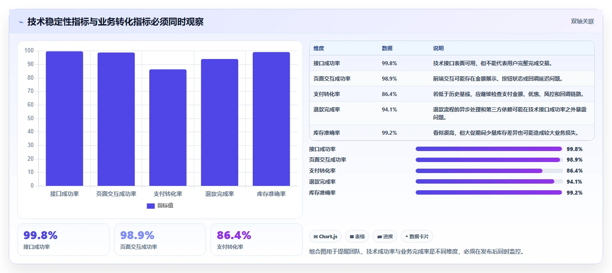Screen dimensions: 612x273
Task: Click the 库存准确率 label on the chart axis
Action: coord(271,194)
